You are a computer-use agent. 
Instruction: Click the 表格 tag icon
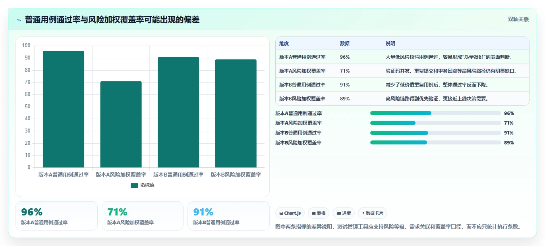[x=314, y=213]
